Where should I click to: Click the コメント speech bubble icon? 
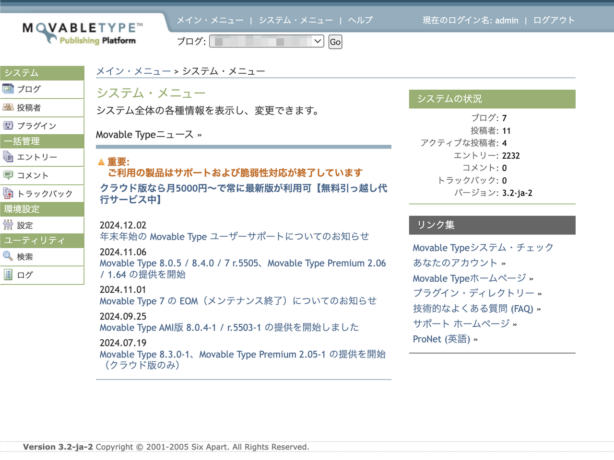[x=8, y=175]
